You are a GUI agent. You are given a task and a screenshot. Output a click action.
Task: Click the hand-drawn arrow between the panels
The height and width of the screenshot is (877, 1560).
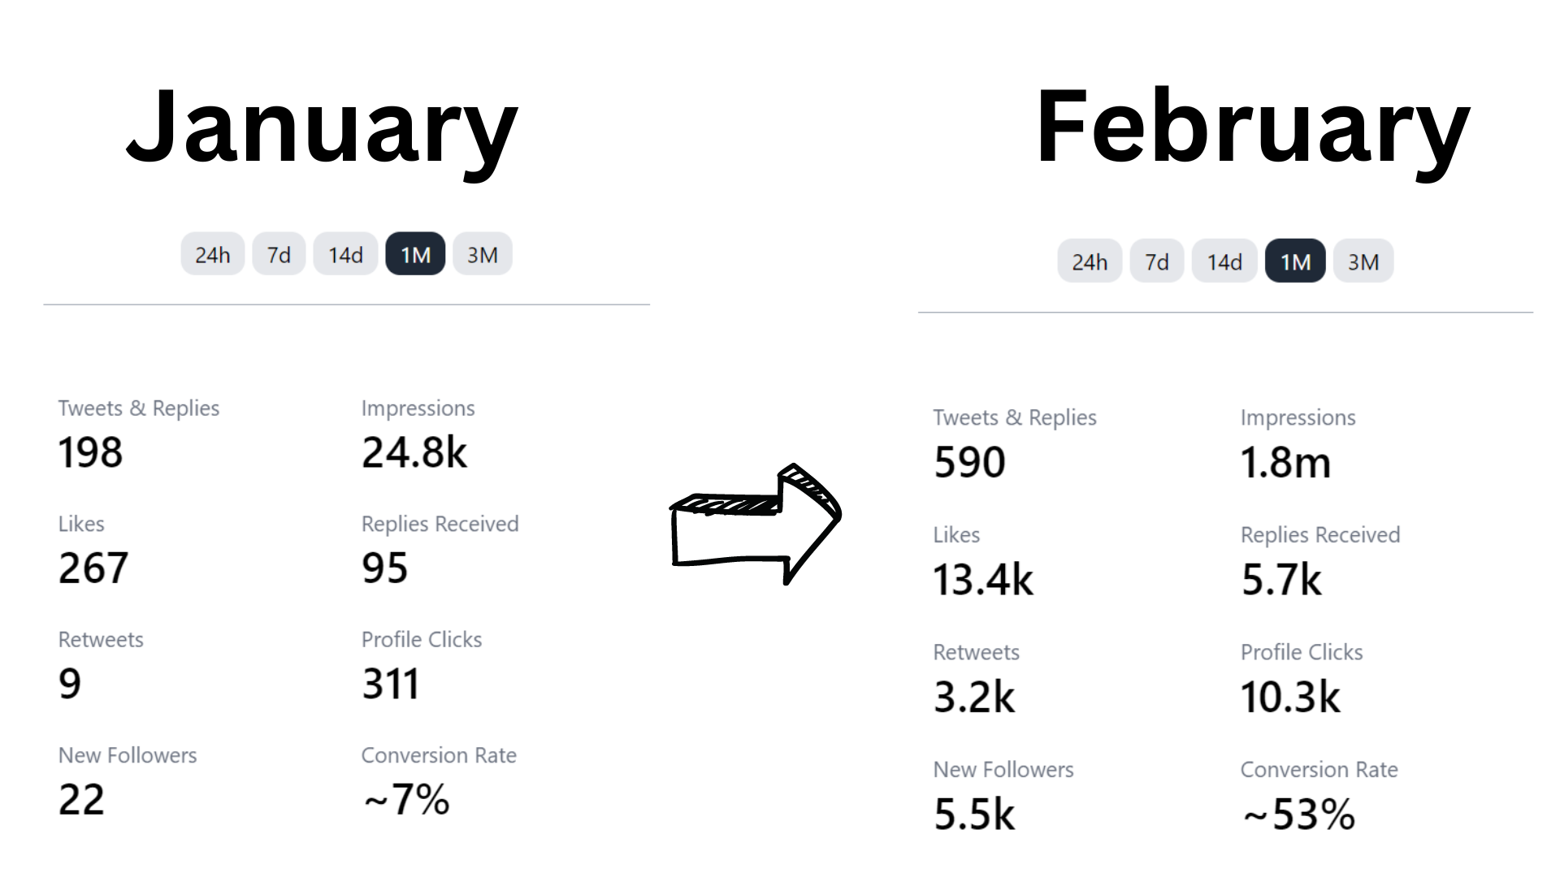[756, 524]
